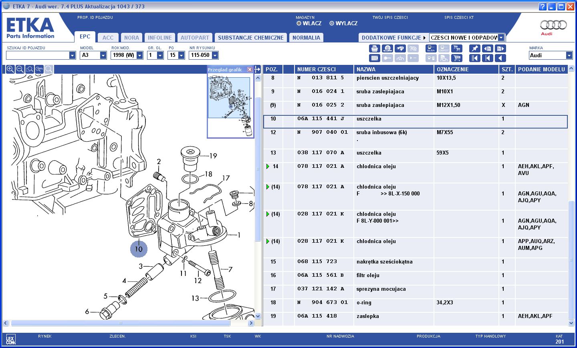The image size is (577, 348).
Task: Open the NORMALIA tab
Action: [306, 38]
